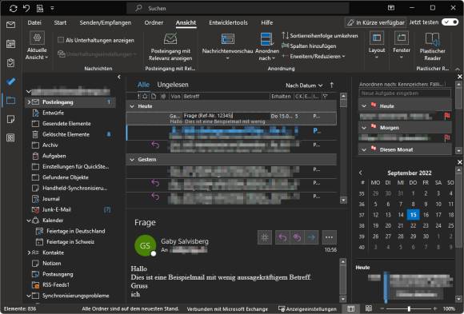Click Anordnen nach ribbon icon

click(x=266, y=39)
